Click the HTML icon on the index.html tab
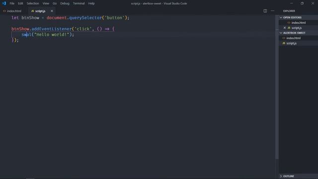 click(x=4, y=11)
